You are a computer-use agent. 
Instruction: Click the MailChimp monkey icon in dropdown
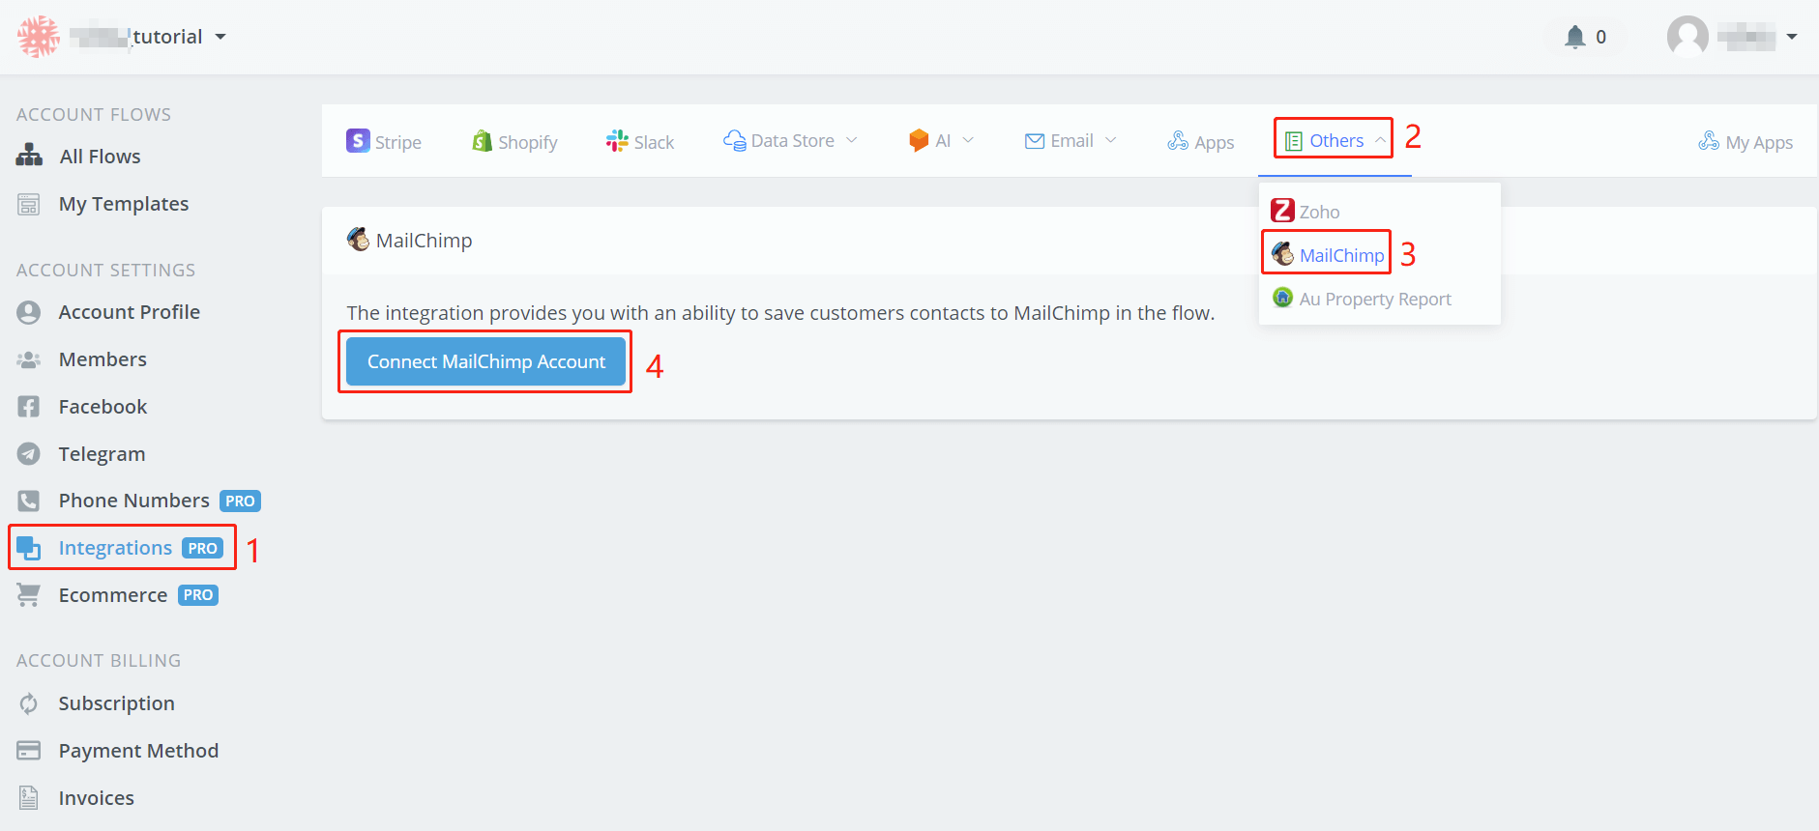coord(1283,253)
